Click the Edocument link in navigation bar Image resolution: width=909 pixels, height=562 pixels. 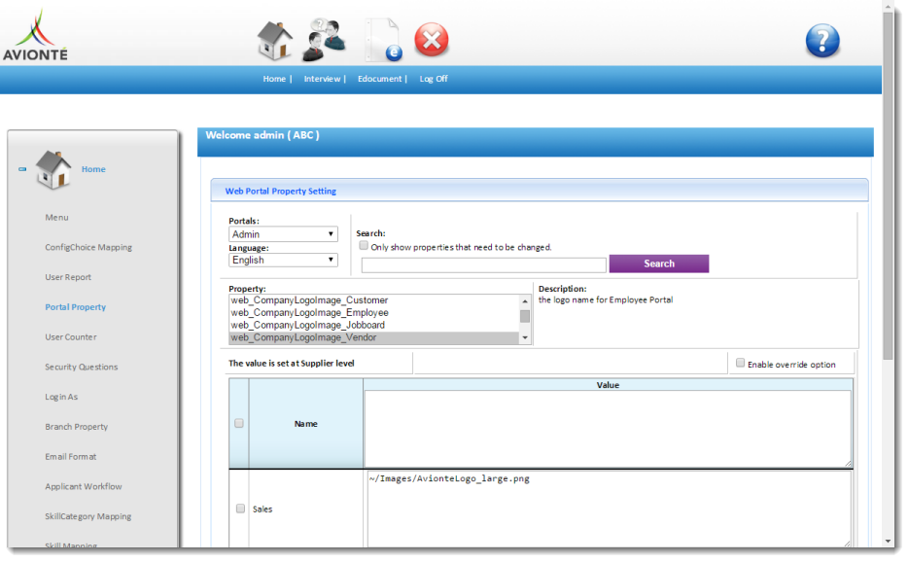[380, 79]
